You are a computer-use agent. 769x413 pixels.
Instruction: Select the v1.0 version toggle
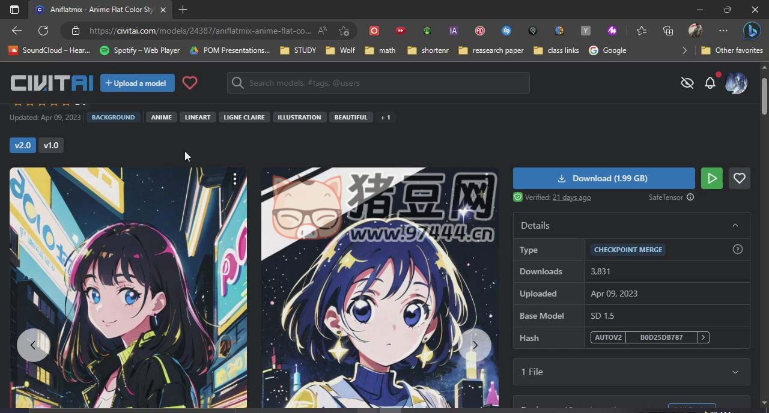pos(51,145)
